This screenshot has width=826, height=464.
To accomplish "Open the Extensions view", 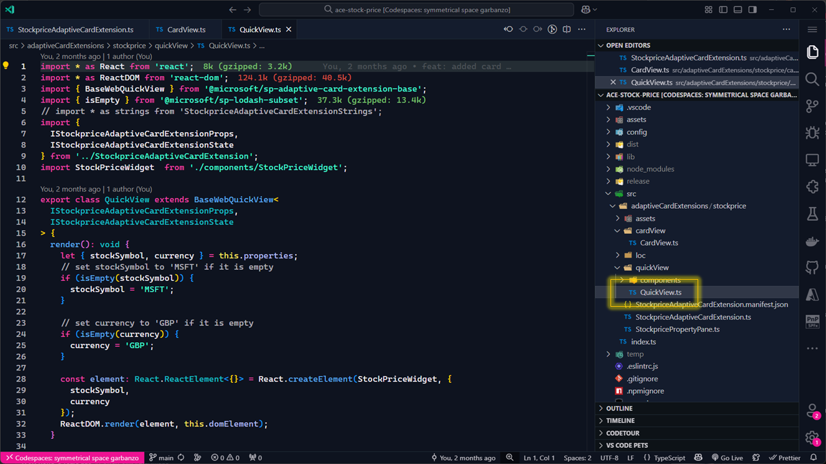I will click(812, 186).
